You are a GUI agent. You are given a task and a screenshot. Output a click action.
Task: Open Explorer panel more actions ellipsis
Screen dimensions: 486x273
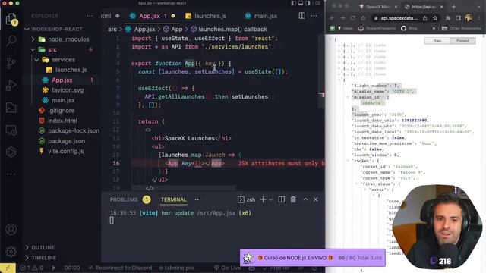pos(90,16)
